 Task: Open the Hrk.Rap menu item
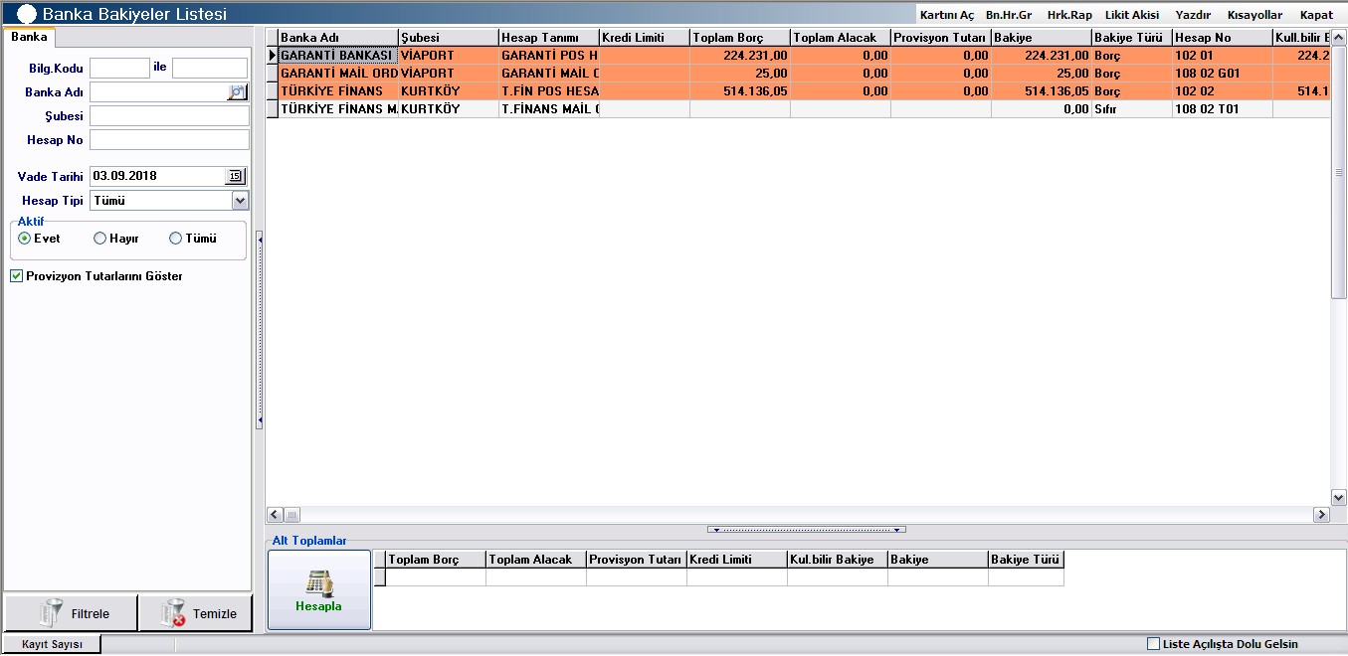(1069, 15)
